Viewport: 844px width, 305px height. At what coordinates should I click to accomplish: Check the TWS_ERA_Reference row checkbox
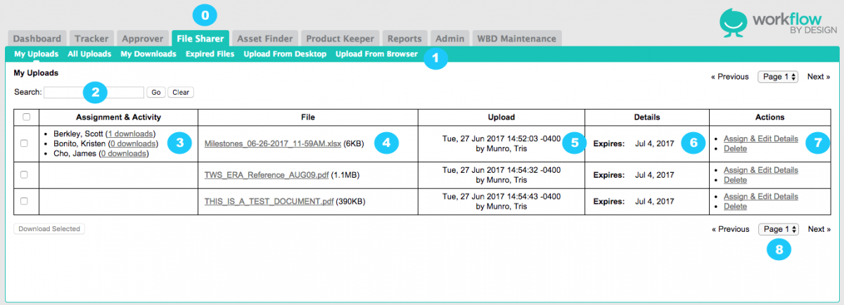(25, 174)
